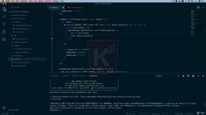Image resolution: width=206 pixels, height=115 pixels.
Task: Change indentation via Spaces: 2
Action: pyautogui.click(x=155, y=113)
